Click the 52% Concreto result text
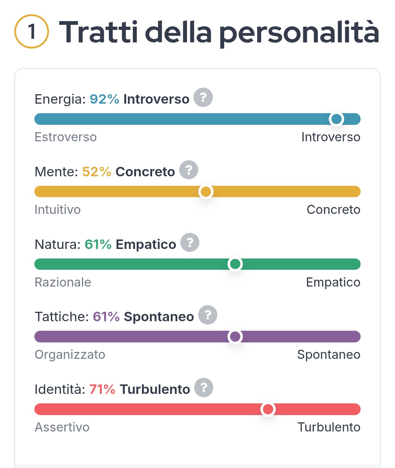Image resolution: width=395 pixels, height=468 pixels. 128,172
